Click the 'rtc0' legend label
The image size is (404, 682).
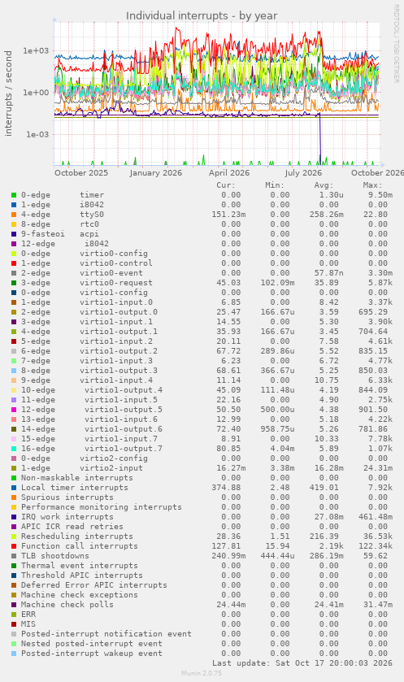89,224
